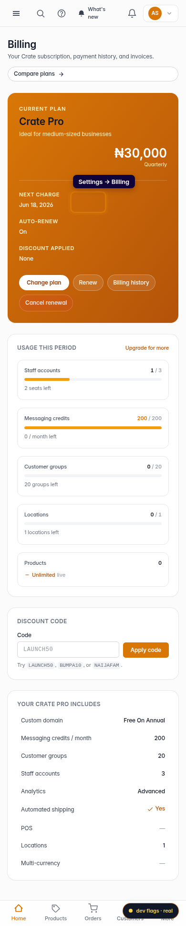This screenshot has width=186, height=926.
Task: Expand the AS account dropdown
Action: tap(161, 13)
